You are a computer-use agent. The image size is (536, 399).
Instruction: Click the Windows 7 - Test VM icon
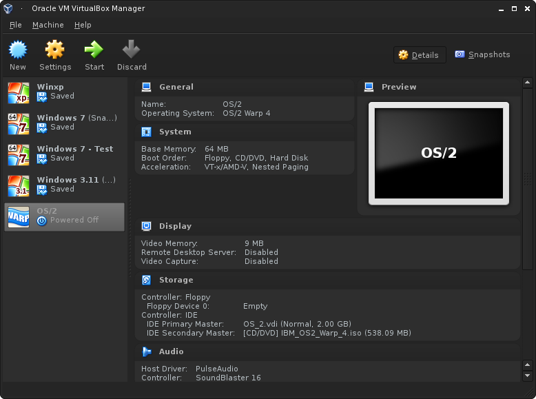(x=19, y=155)
